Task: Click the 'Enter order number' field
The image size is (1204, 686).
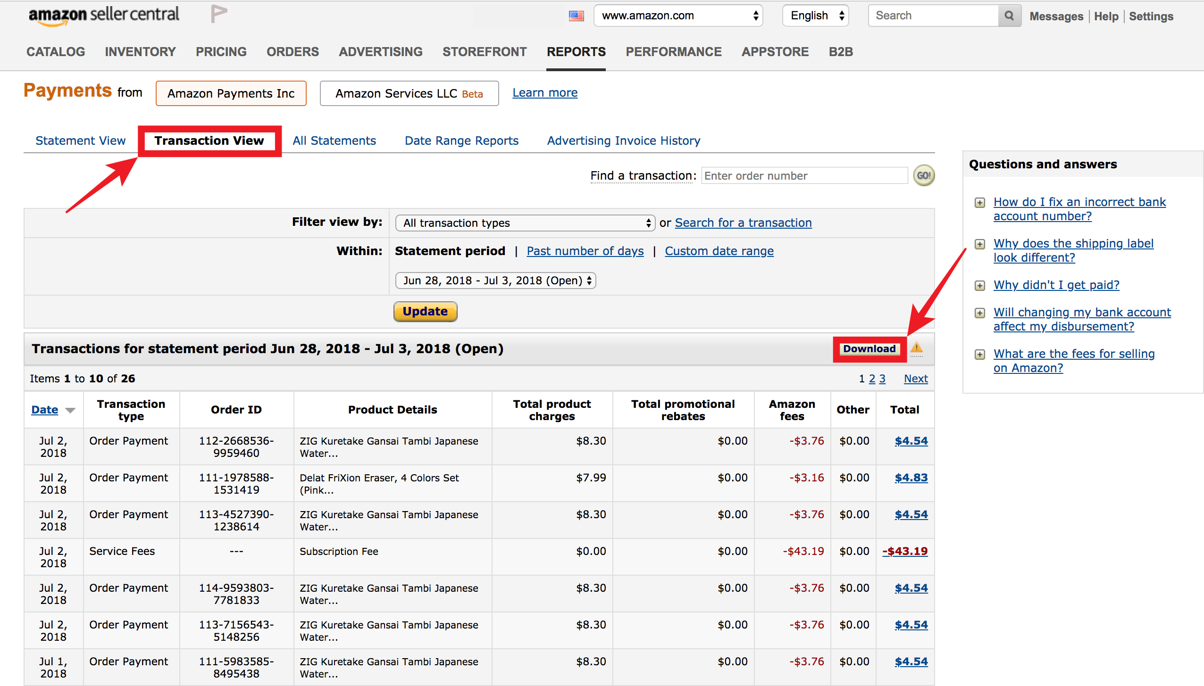Action: click(804, 176)
